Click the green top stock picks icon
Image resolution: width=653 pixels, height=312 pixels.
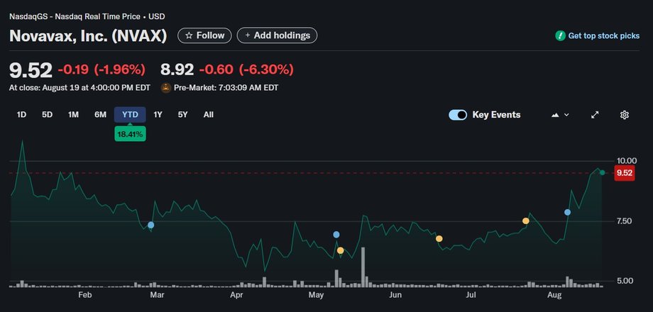click(x=560, y=35)
